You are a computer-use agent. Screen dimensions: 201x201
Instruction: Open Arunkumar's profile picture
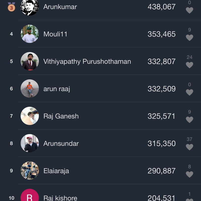pos(30,7)
